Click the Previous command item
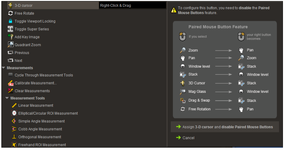 click(22, 53)
